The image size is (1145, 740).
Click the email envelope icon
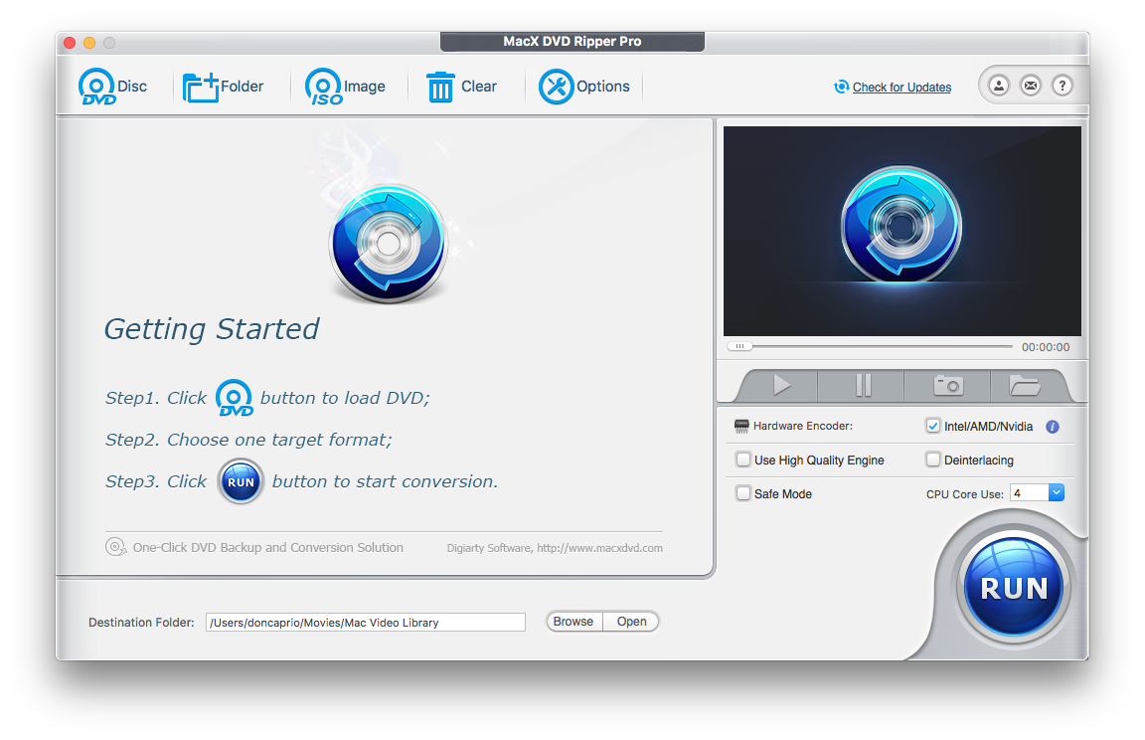click(1031, 86)
